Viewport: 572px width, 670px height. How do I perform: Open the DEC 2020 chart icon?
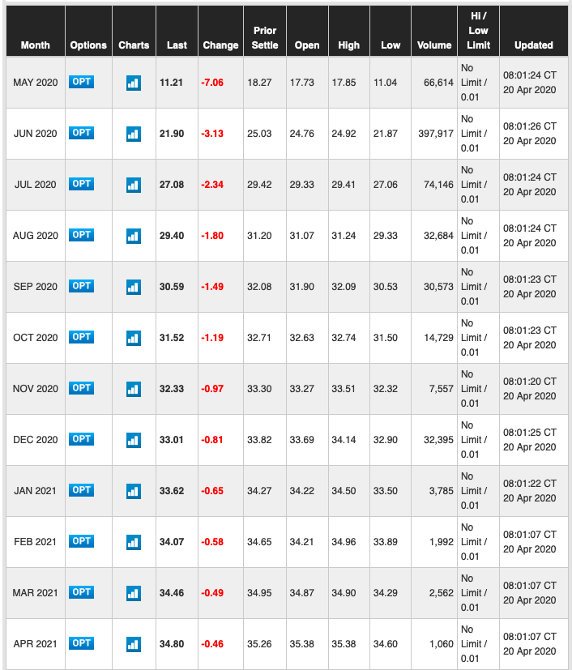[x=134, y=440]
